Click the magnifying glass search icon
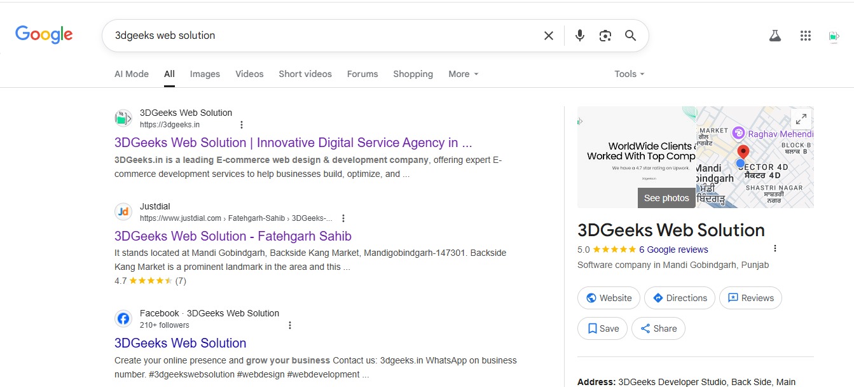Screen dimensions: 854x387 tap(630, 36)
